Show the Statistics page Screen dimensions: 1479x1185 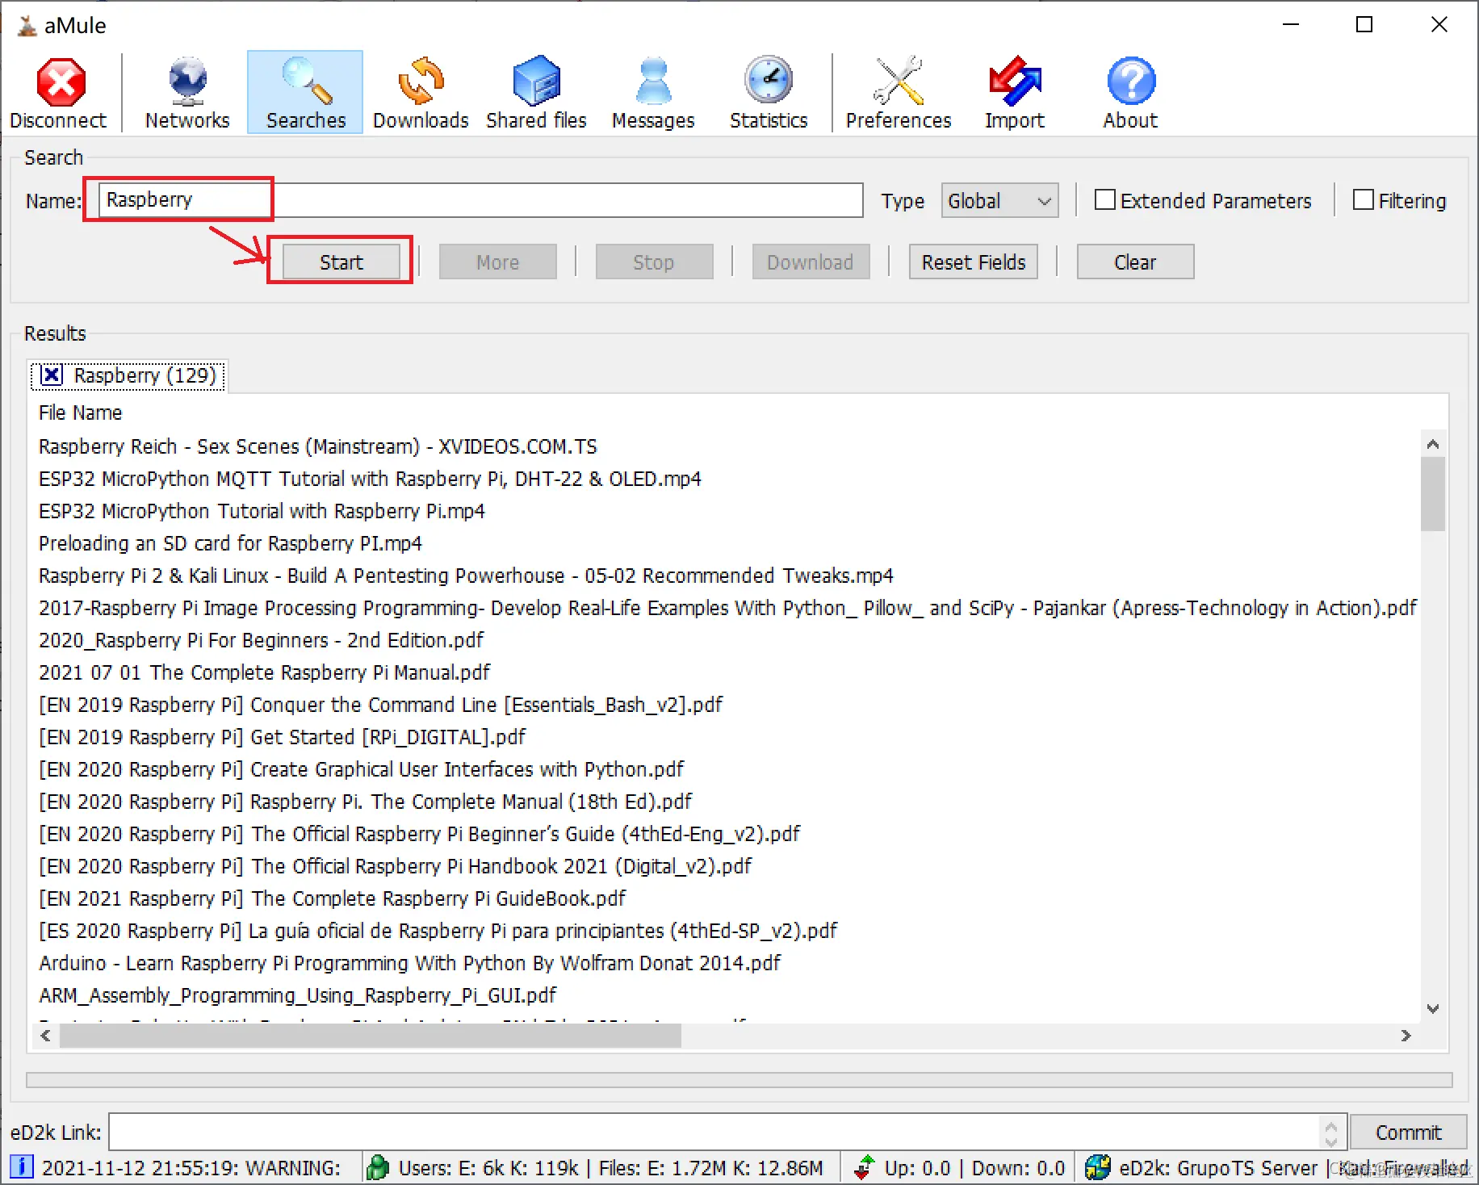pos(769,92)
